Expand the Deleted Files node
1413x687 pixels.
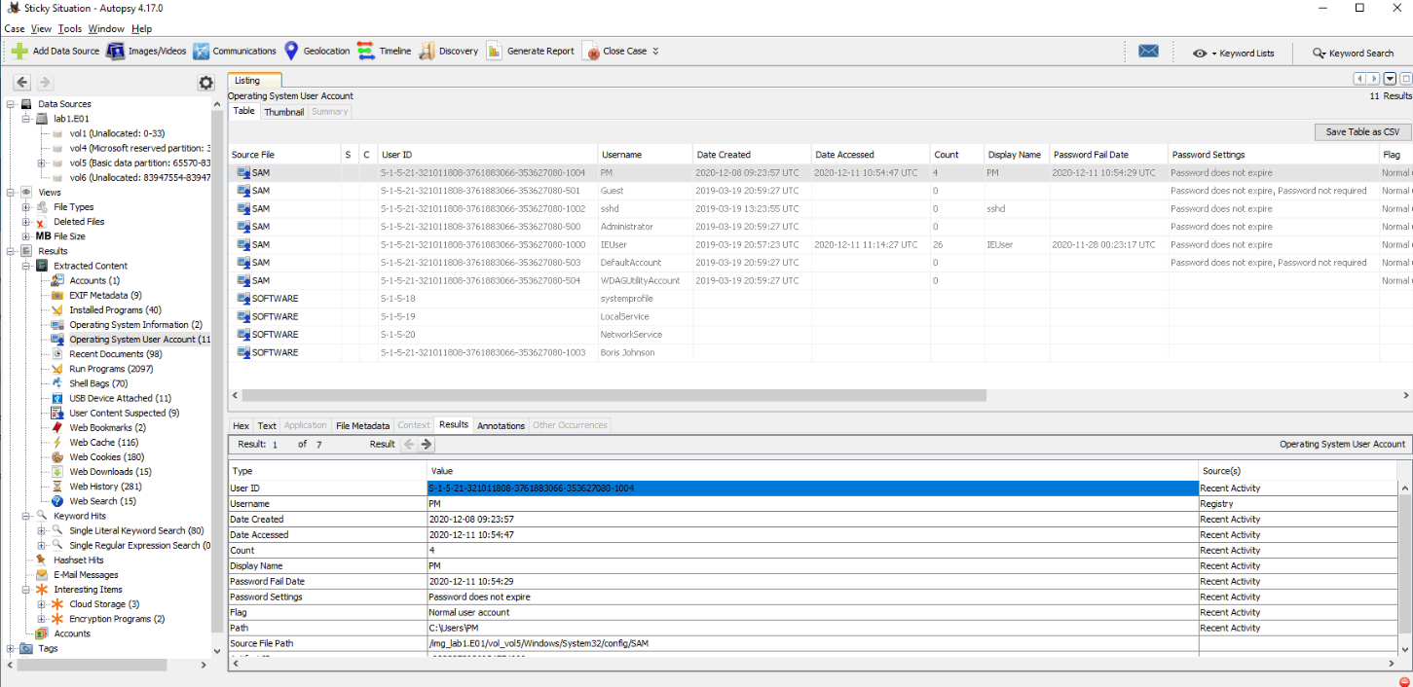tap(26, 222)
